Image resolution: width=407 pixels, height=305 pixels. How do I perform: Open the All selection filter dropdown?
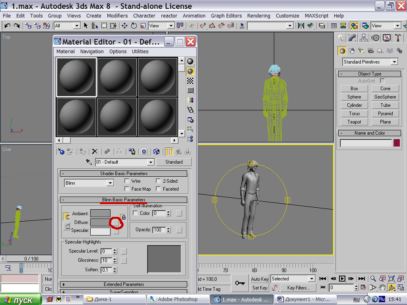point(77,26)
